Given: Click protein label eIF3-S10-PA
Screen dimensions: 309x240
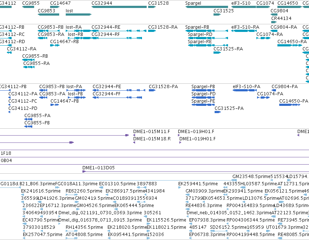Looking at the screenshot, I should (x=247, y=87).
